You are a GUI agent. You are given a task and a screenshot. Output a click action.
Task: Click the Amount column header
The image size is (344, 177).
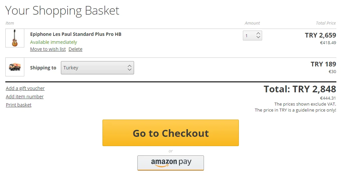pyautogui.click(x=252, y=23)
